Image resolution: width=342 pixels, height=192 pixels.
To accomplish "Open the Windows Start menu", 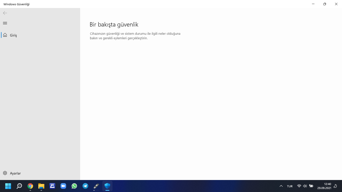I will 8,186.
